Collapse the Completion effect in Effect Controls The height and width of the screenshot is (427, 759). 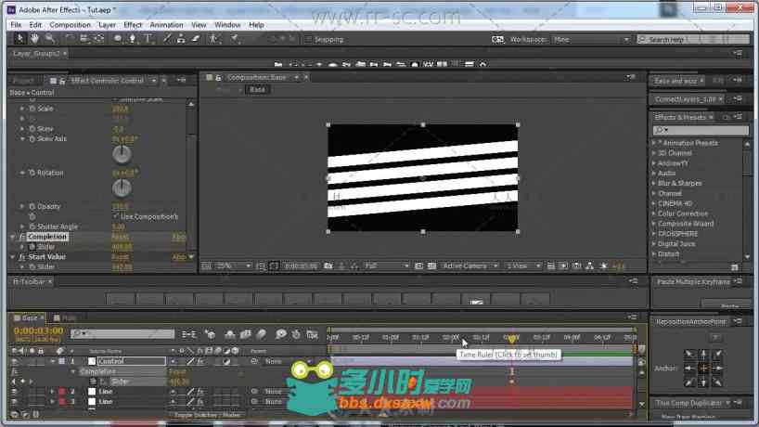pyautogui.click(x=13, y=237)
